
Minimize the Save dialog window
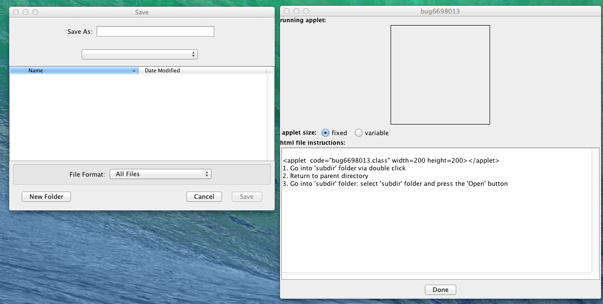(x=26, y=12)
